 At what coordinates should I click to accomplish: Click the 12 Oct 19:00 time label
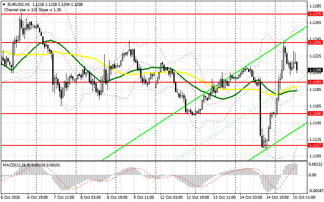coord(198,197)
